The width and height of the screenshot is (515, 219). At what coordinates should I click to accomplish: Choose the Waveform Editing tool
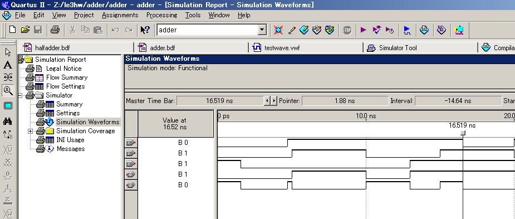coord(8,77)
